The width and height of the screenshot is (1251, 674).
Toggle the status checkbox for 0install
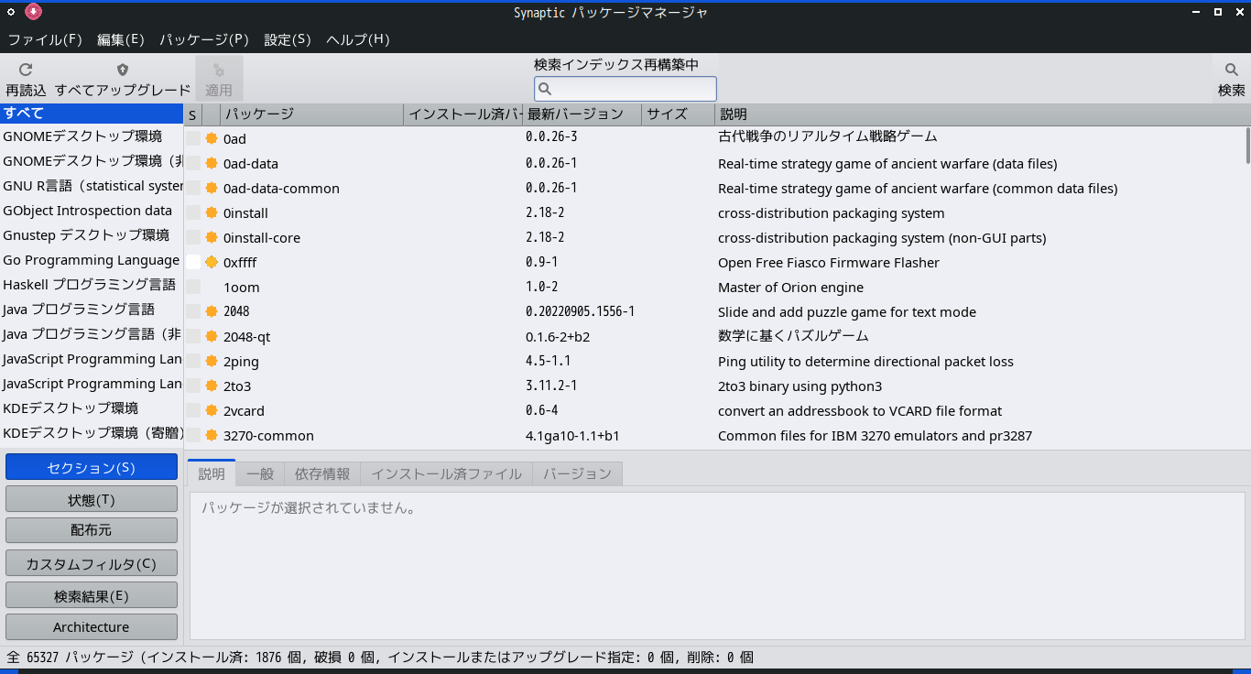[193, 212]
